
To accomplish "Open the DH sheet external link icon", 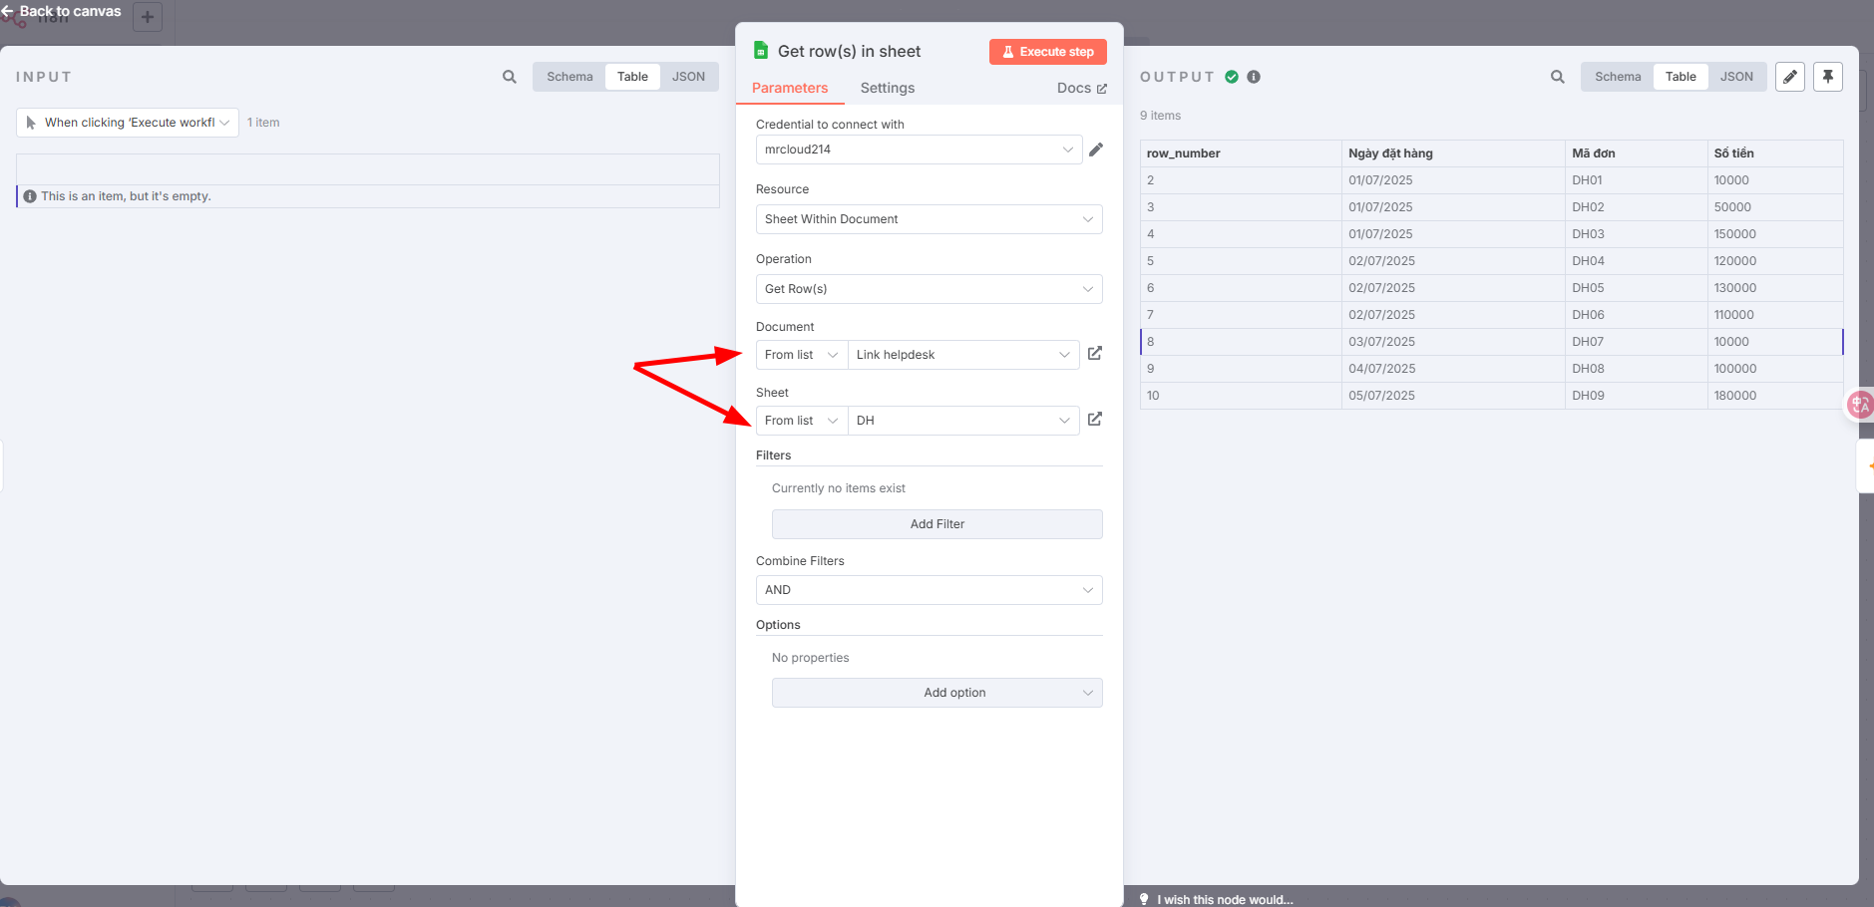I will pyautogui.click(x=1095, y=420).
